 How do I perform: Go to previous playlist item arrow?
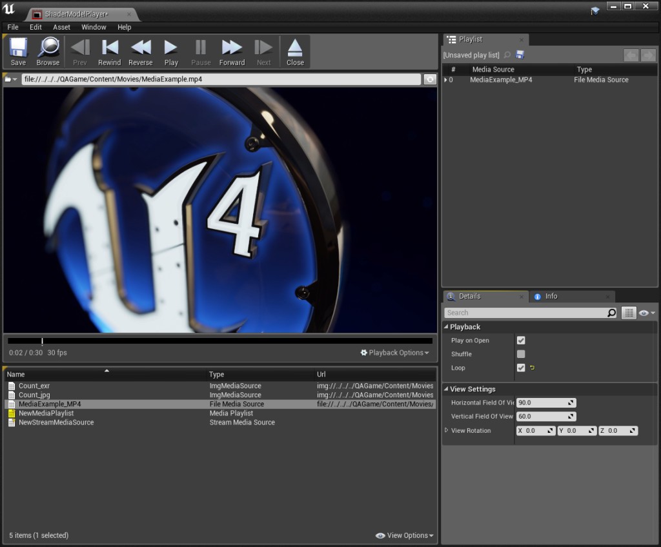tap(631, 55)
